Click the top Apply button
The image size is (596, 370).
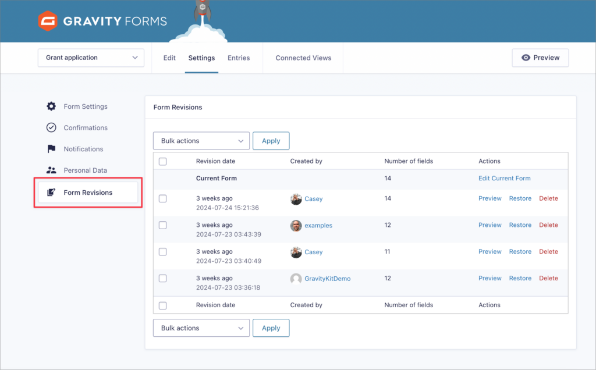click(x=271, y=141)
